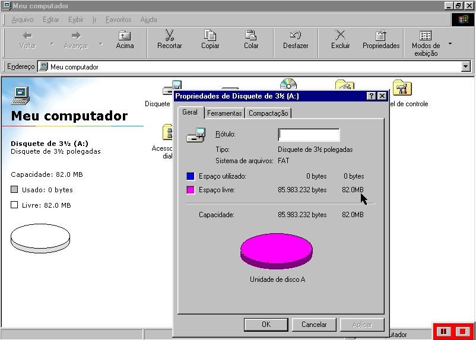476x340 pixels.
Task: Click the Unidade de disco A caption
Action: pyautogui.click(x=277, y=279)
